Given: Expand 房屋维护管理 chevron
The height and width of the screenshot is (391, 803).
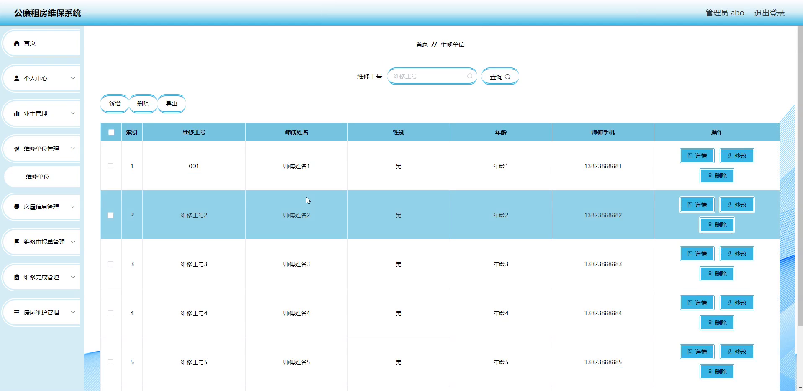Looking at the screenshot, I should [x=72, y=312].
